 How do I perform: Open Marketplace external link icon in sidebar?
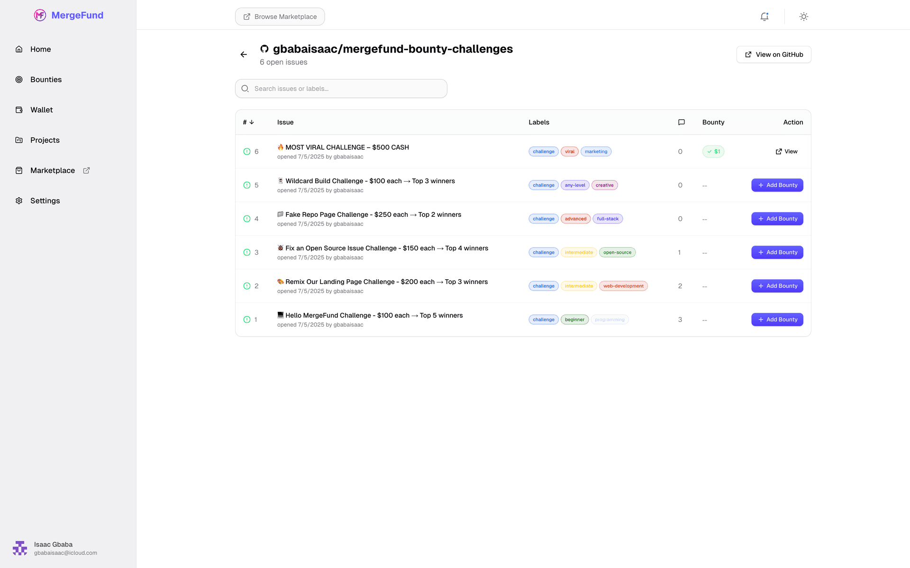click(86, 170)
